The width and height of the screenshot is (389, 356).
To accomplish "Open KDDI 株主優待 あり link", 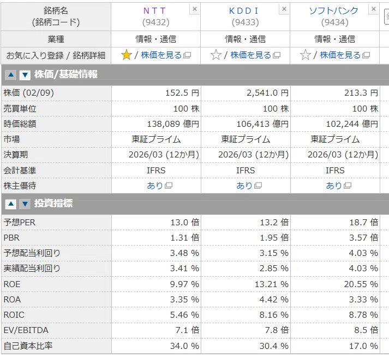I will coord(244,185).
